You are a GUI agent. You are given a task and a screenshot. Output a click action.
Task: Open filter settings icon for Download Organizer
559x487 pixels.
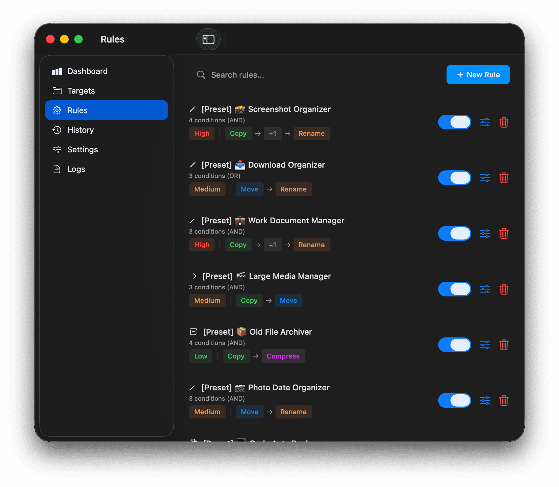click(485, 178)
